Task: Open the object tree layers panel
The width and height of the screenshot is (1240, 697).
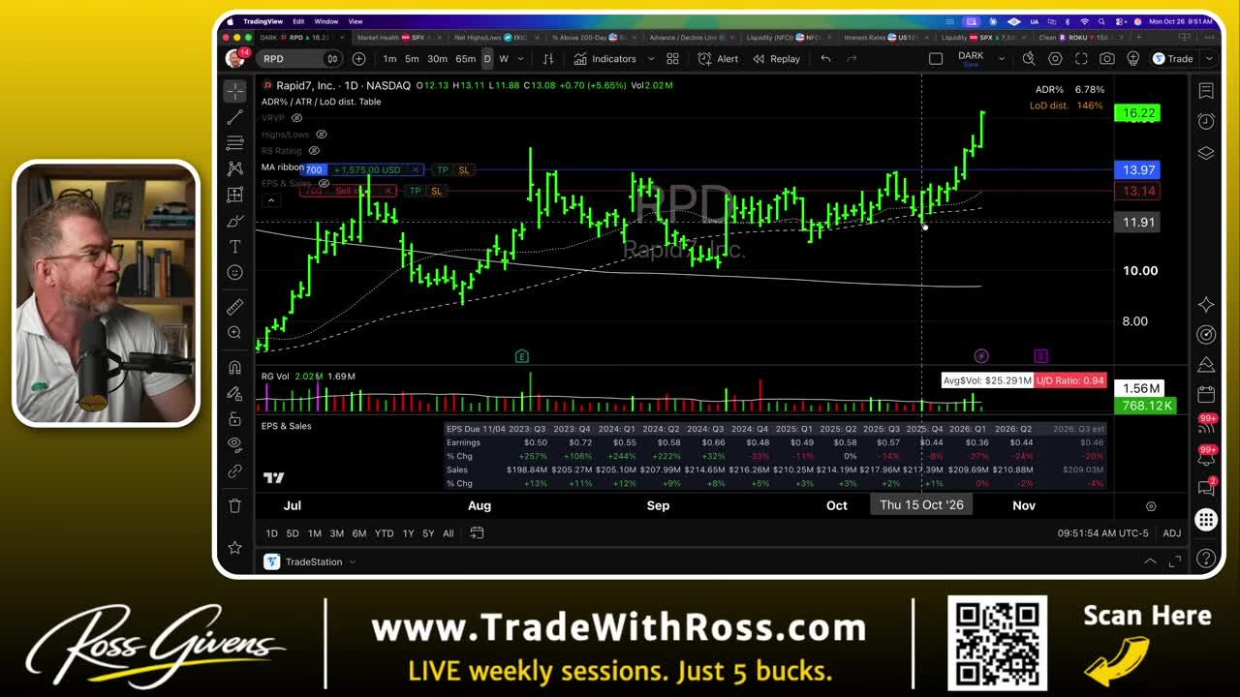Action: [1206, 153]
